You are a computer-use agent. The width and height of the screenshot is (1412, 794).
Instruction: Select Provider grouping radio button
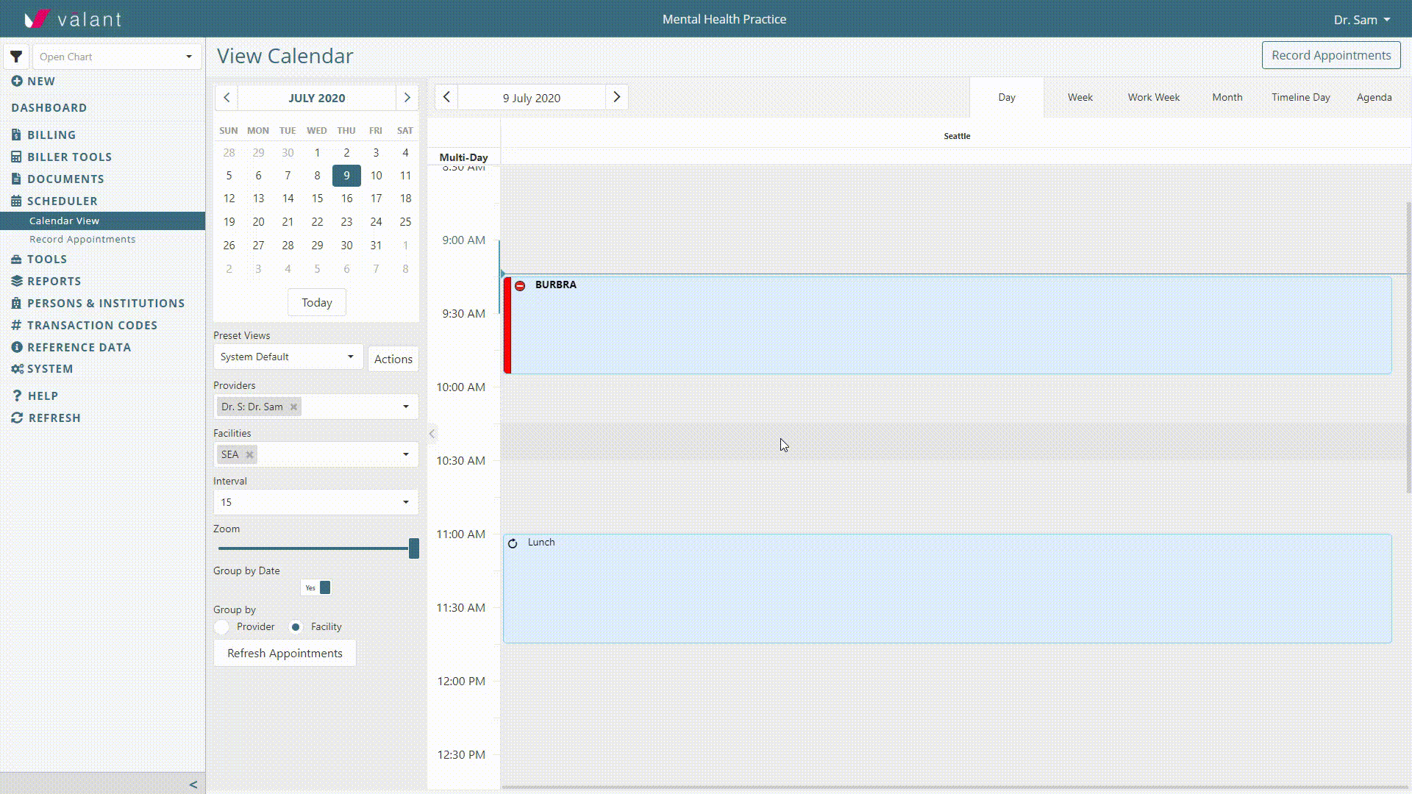pyautogui.click(x=222, y=627)
